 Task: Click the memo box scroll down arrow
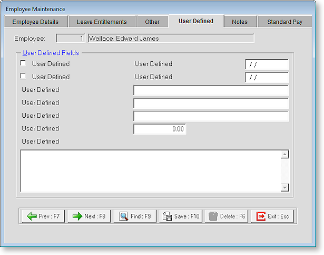click(284, 187)
